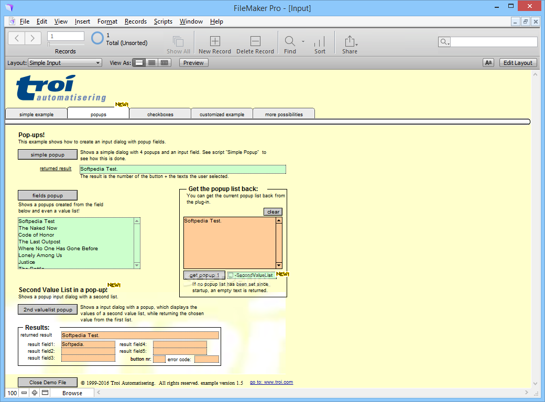The height and width of the screenshot is (402, 545).
Task: Switch to the checkboxes tab
Action: (x=160, y=114)
